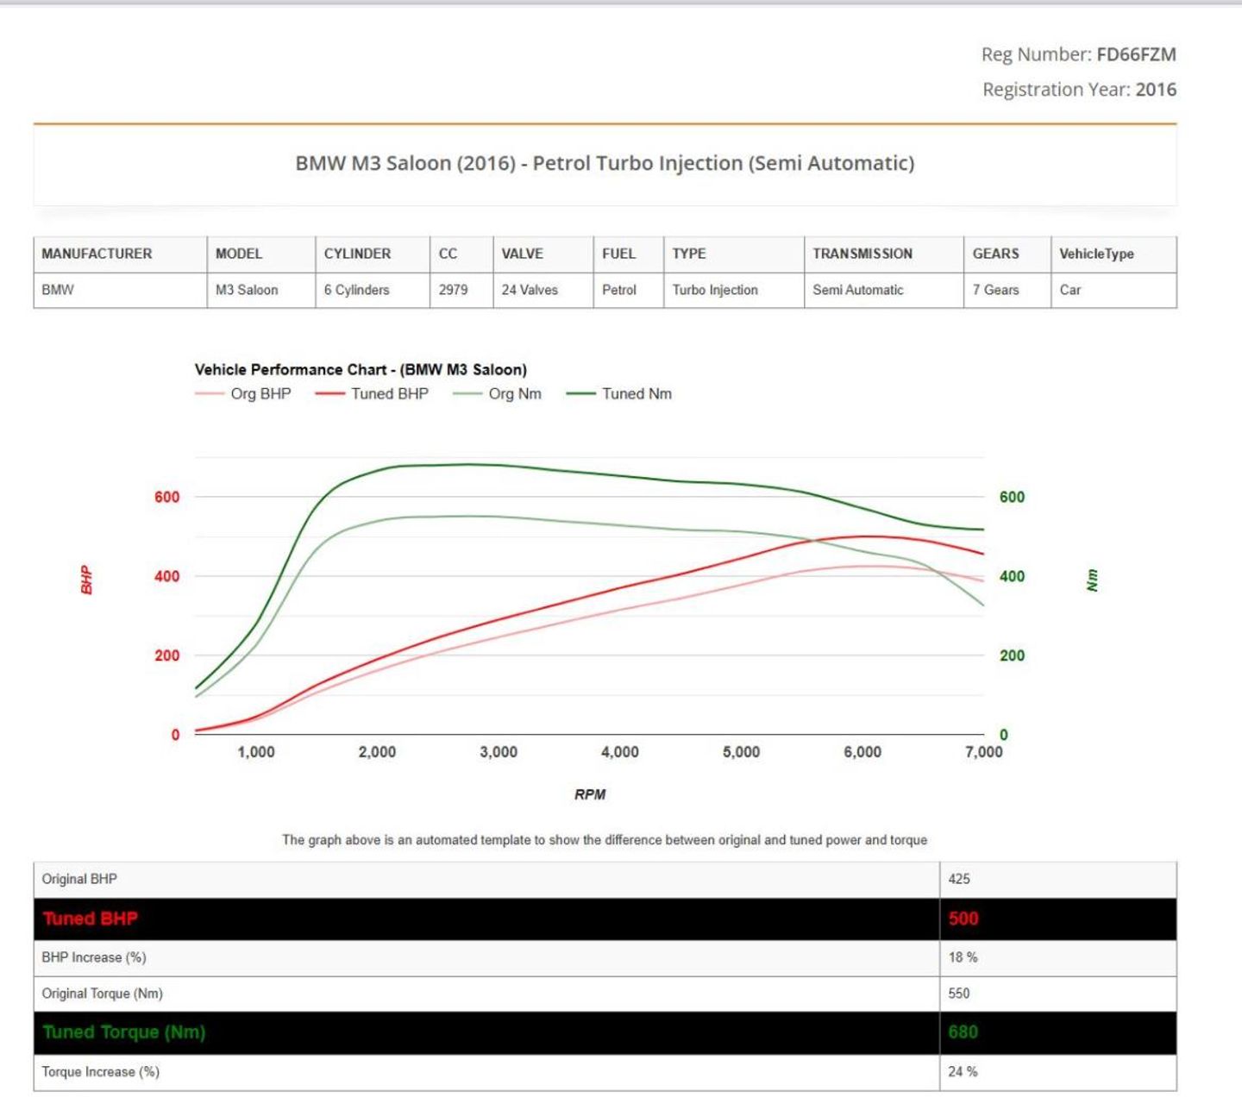Toggle the Org BHP legend entry

point(243,393)
